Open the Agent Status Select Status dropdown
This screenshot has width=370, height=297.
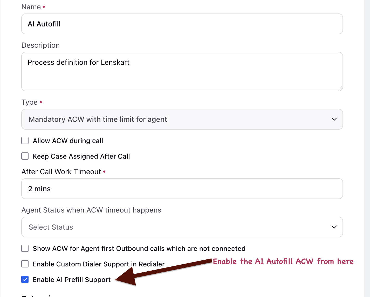click(182, 227)
